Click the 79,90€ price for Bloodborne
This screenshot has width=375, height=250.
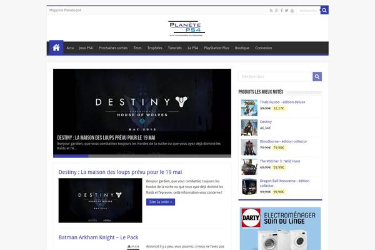[279, 148]
